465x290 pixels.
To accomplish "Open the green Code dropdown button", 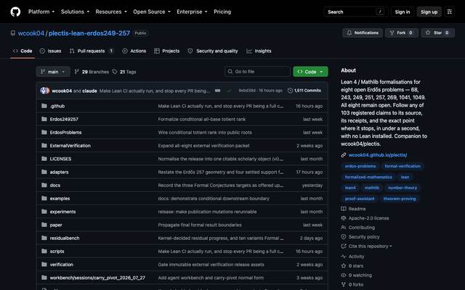I will pyautogui.click(x=310, y=72).
